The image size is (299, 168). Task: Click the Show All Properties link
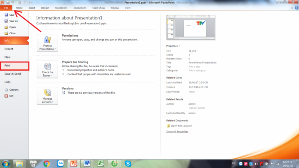point(177,131)
